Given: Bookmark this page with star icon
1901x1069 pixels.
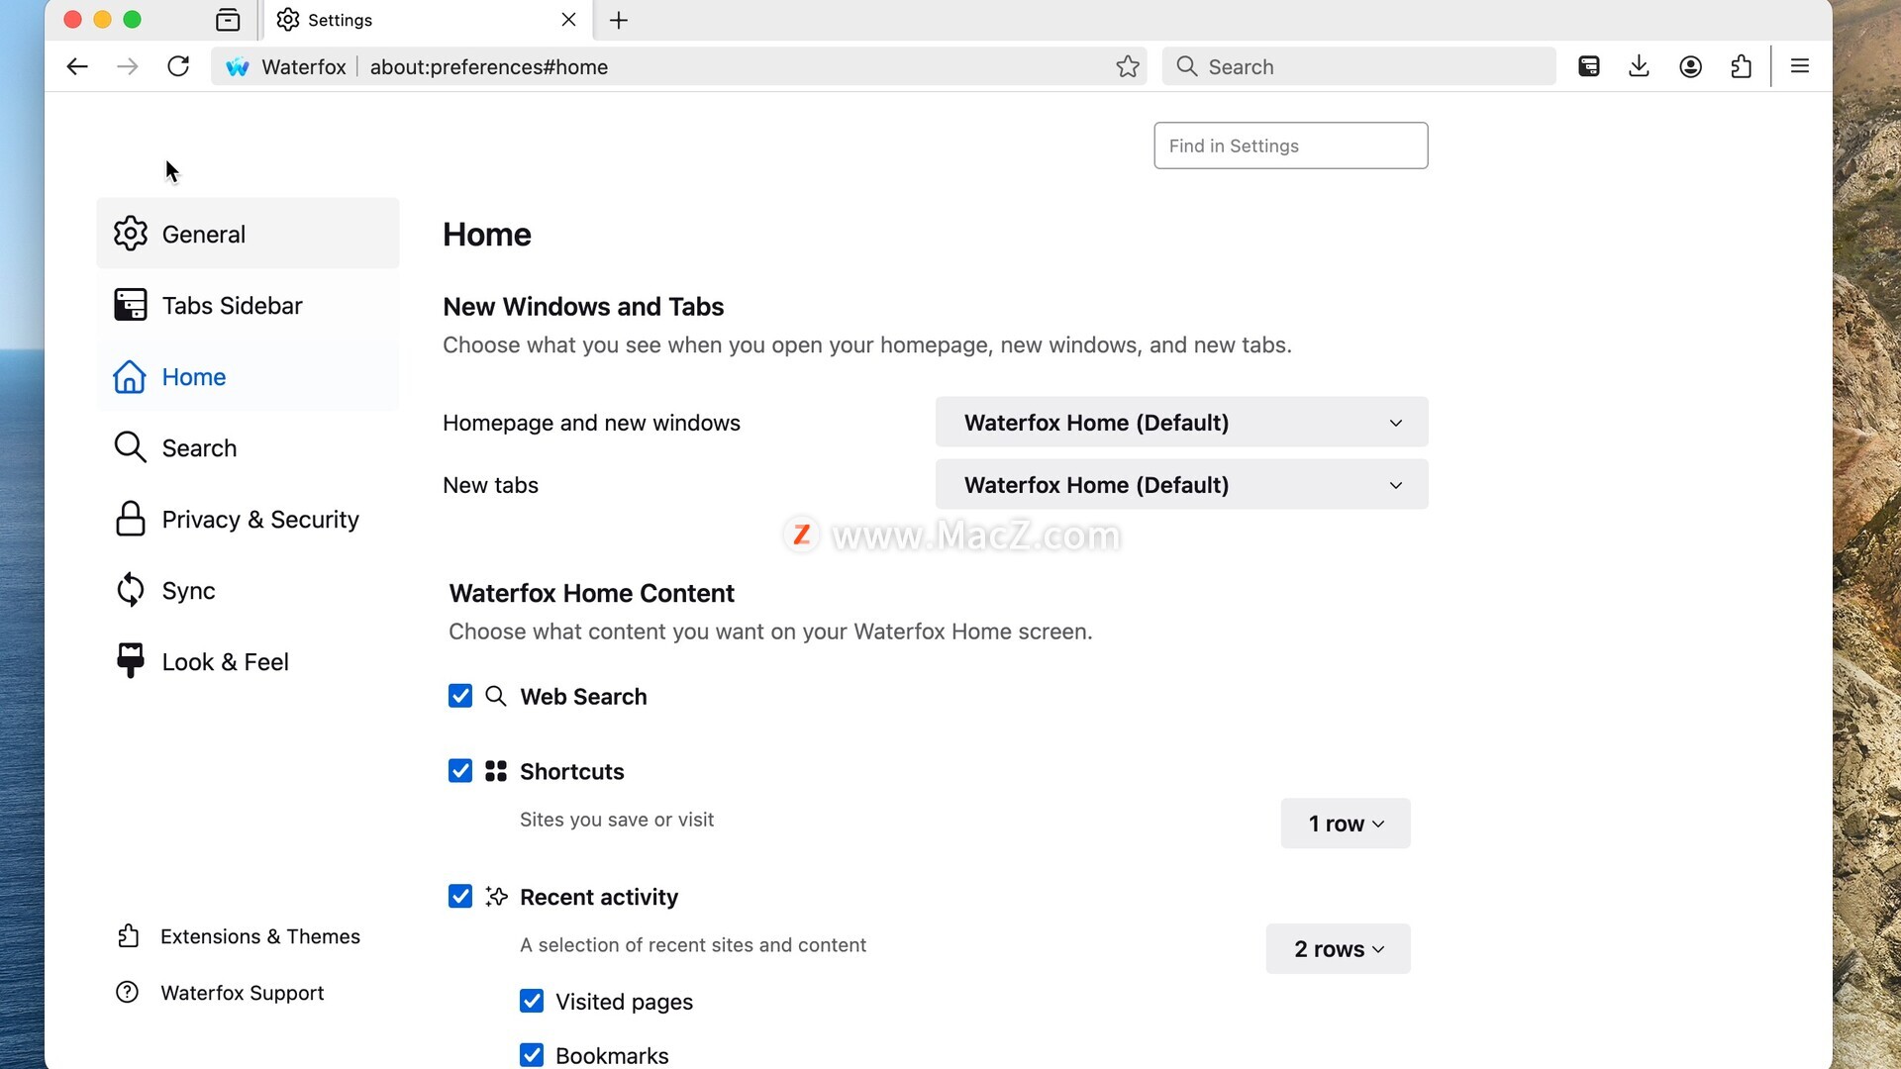Looking at the screenshot, I should pyautogui.click(x=1128, y=66).
